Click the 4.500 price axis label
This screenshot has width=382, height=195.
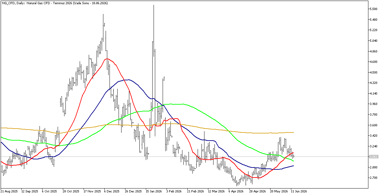tap(374, 72)
